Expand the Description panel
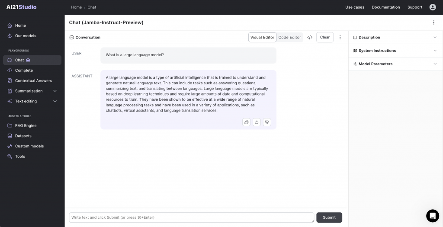This screenshot has height=227, width=443. (395, 38)
